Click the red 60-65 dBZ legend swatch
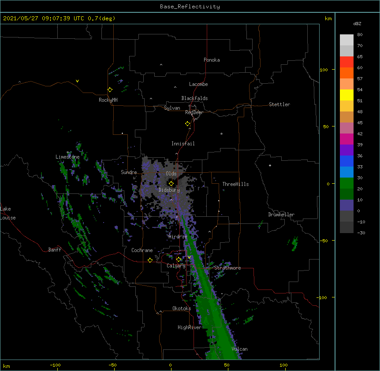The height and width of the screenshot is (371, 380). pyautogui.click(x=346, y=62)
